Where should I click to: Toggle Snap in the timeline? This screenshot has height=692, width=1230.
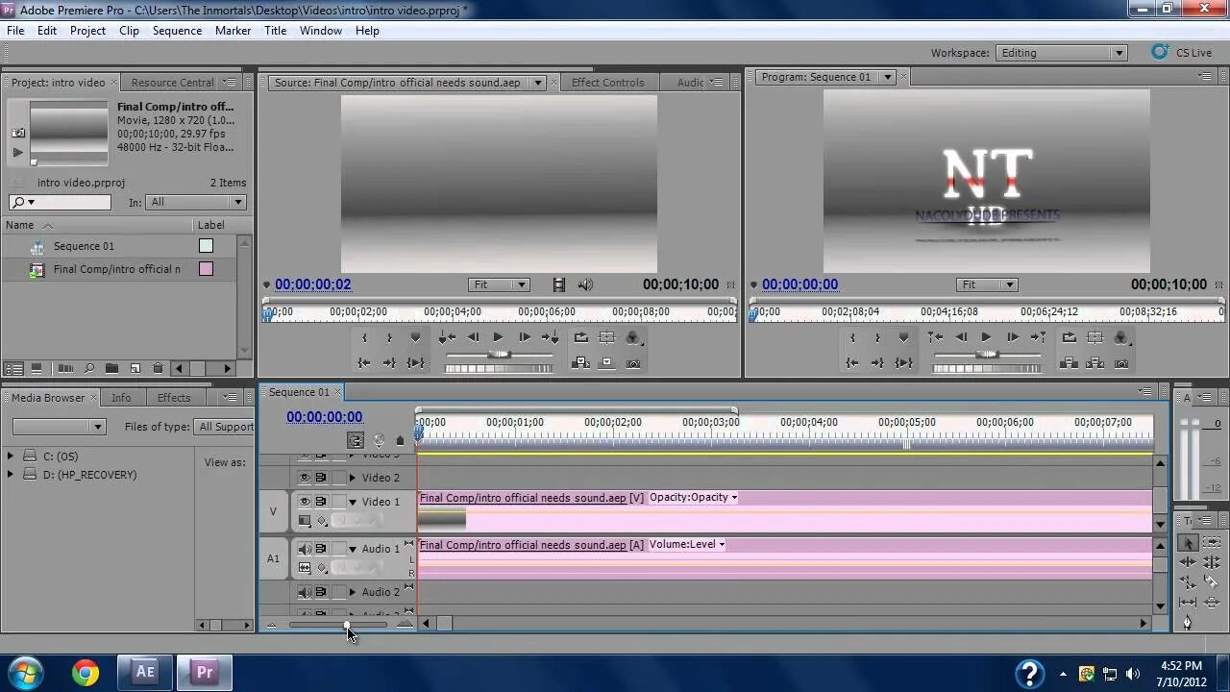356,441
